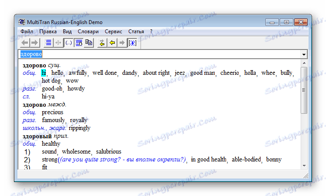Expand the search history dropdown arrow
The image size is (326, 196).
304,54
